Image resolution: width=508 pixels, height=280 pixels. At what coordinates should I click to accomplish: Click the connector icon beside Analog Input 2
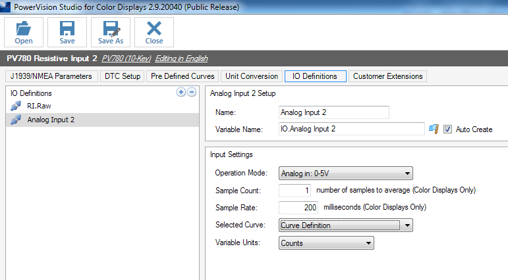pyautogui.click(x=16, y=120)
